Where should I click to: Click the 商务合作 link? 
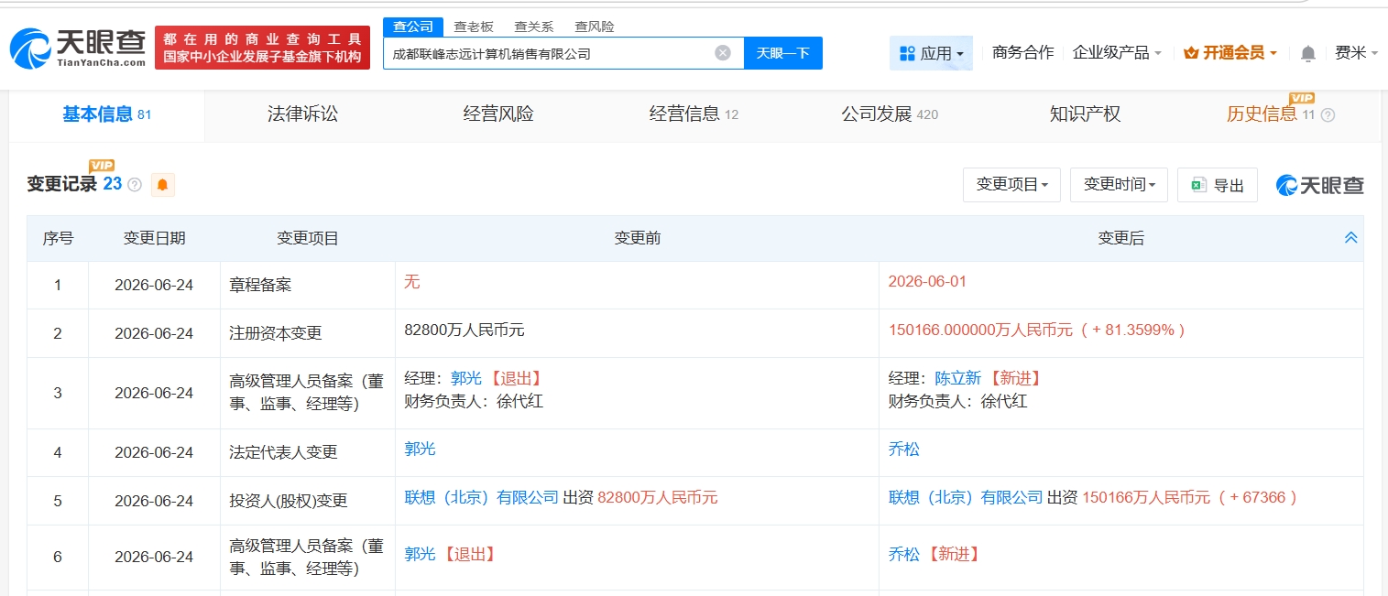pyautogui.click(x=1022, y=53)
